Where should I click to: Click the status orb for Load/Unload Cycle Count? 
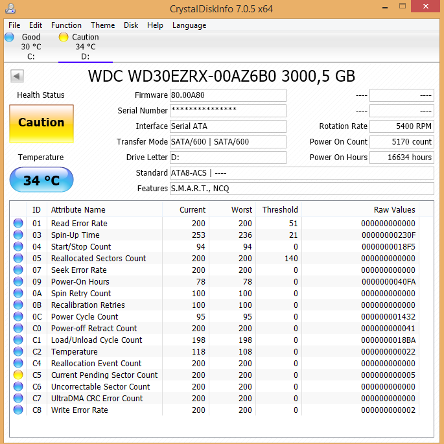[x=18, y=340]
